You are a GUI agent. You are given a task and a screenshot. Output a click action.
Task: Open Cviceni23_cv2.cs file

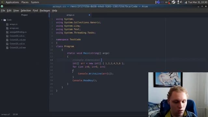pyautogui.click(x=17, y=44)
